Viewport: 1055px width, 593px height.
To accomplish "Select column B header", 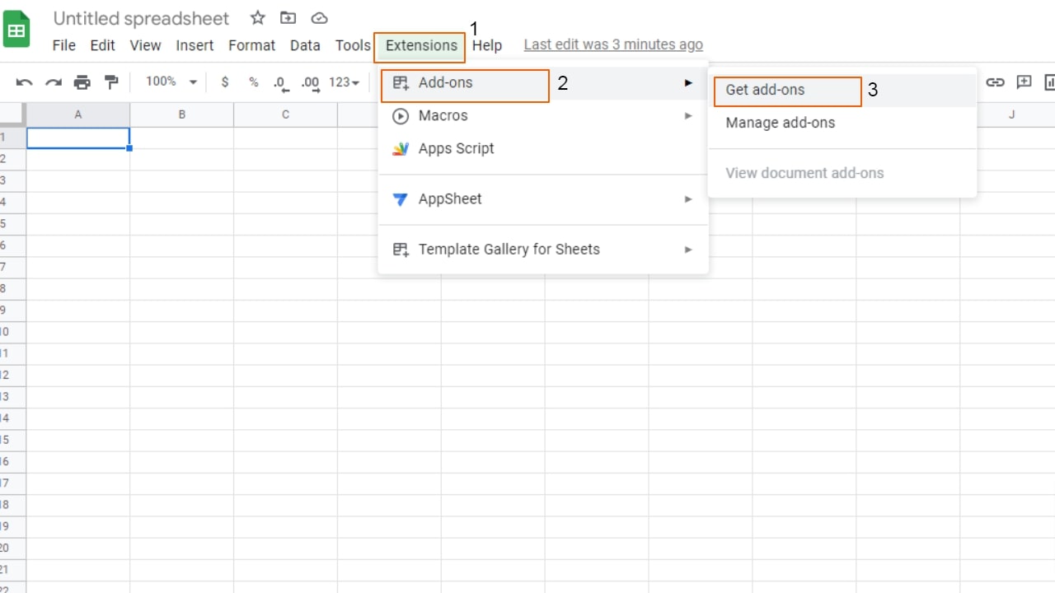I will click(182, 114).
